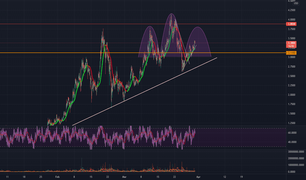This screenshot has width=306, height=180.
Task: Click the RSI 40.0000 scale label
Action: pos(292,142)
